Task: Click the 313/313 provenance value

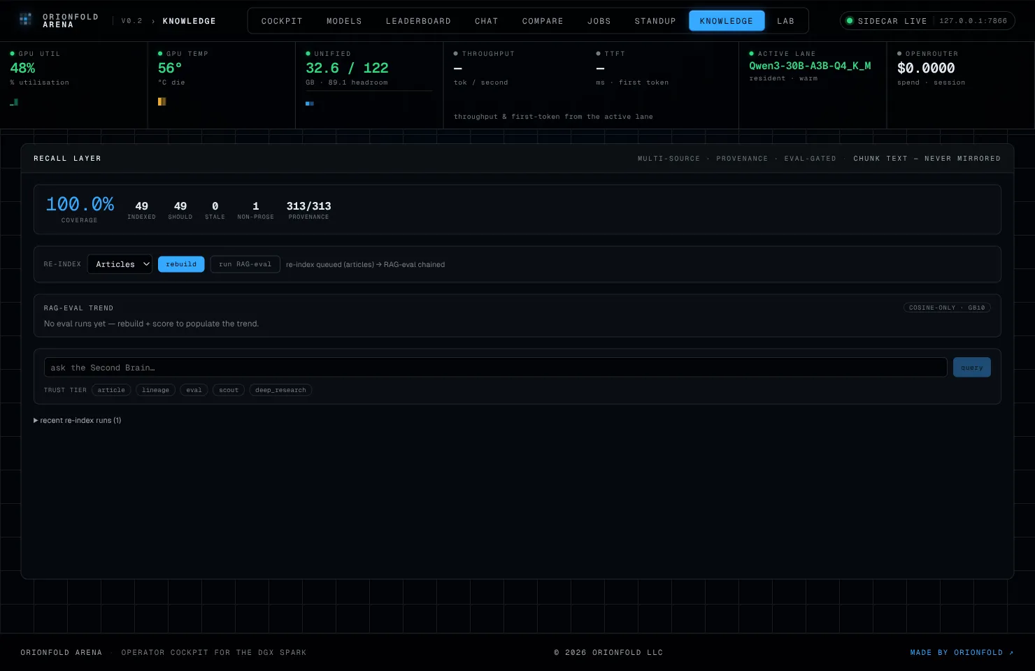Action: (x=308, y=206)
